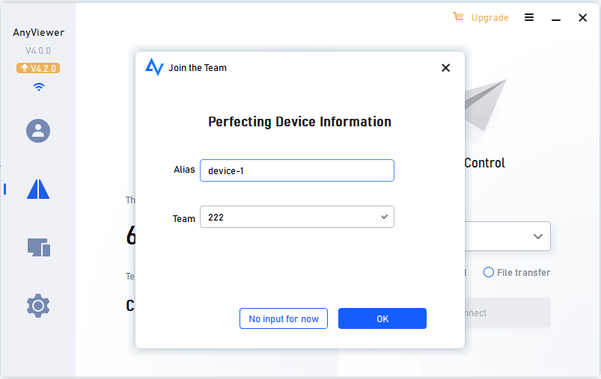Screen dimensions: 601x379
Task: Expand the partner ID dropdown behind dialog
Action: pyautogui.click(x=538, y=236)
